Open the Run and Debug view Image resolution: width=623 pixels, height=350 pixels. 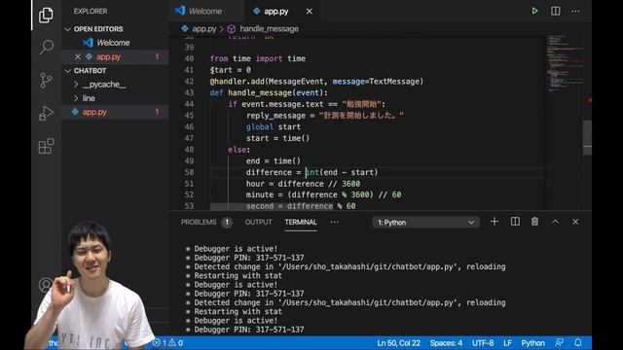pos(46,113)
